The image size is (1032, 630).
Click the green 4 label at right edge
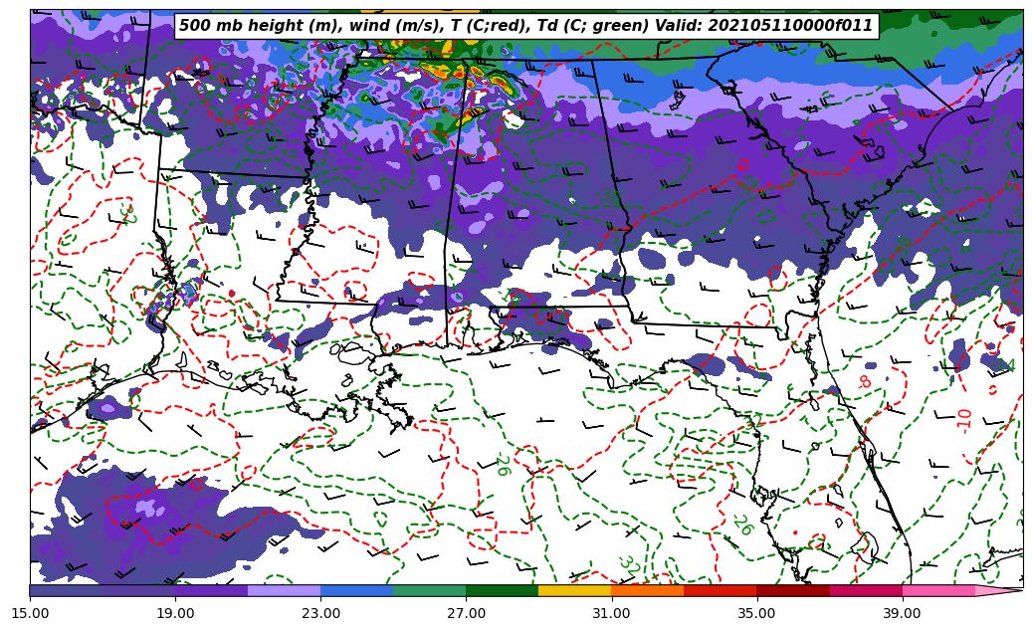pyautogui.click(x=1010, y=366)
